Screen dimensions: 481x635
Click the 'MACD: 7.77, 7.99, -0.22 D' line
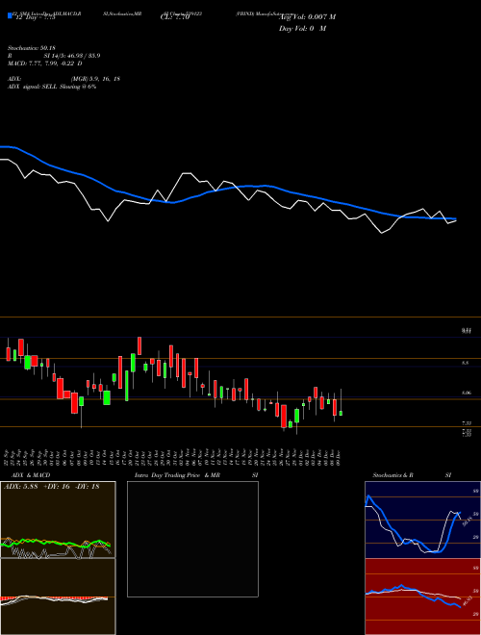tap(45, 63)
